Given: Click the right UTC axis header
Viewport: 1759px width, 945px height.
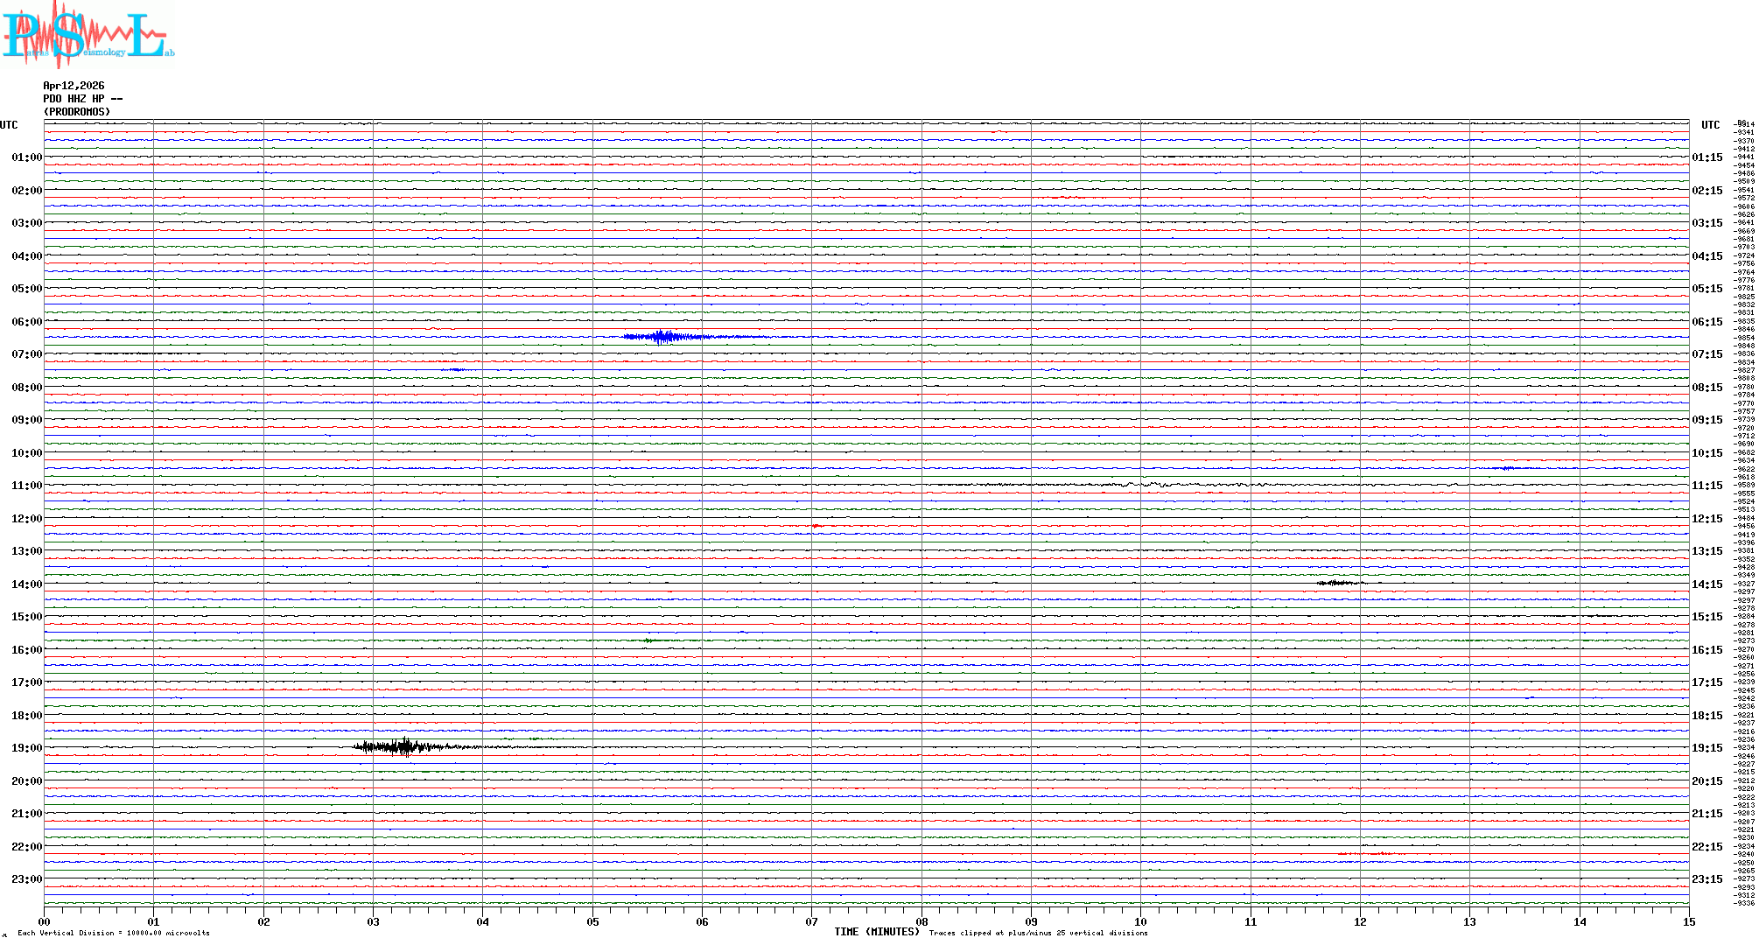Looking at the screenshot, I should pyautogui.click(x=1710, y=125).
